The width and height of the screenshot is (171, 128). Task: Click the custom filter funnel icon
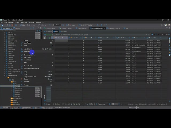click(156, 34)
